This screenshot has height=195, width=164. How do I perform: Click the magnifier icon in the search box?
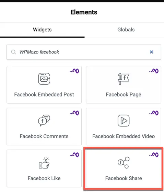[13, 52]
